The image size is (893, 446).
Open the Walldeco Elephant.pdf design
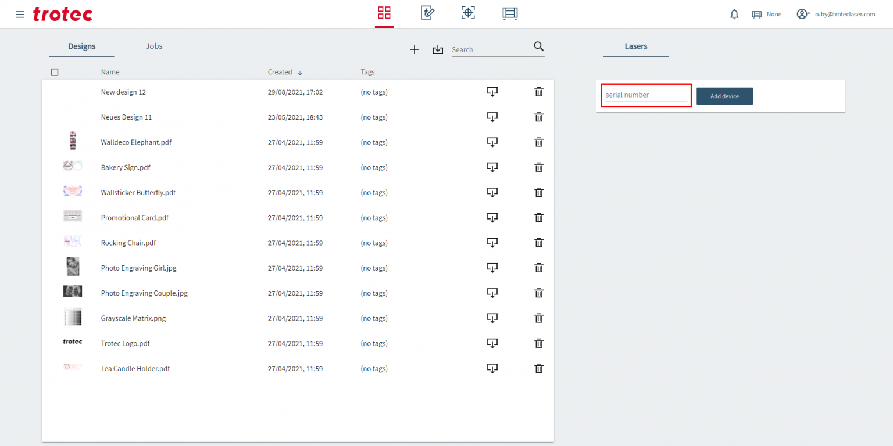tap(136, 142)
